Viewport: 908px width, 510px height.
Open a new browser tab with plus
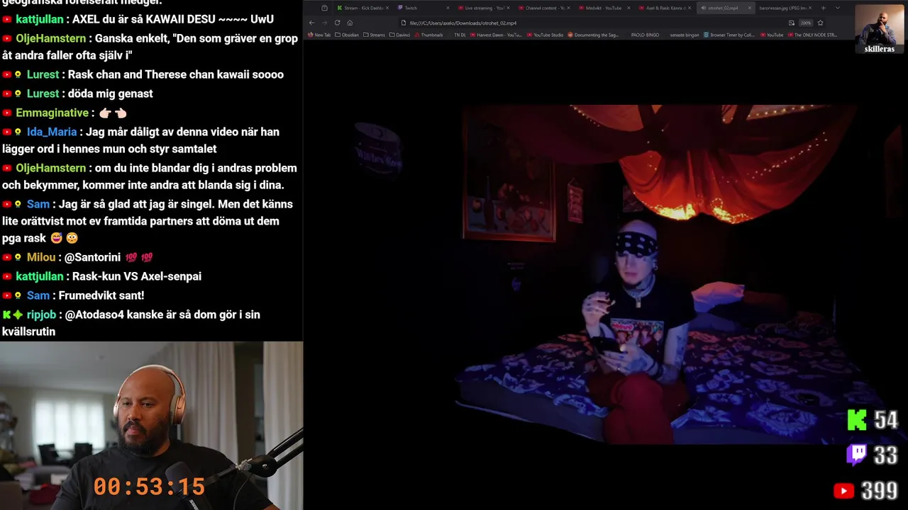coord(823,8)
